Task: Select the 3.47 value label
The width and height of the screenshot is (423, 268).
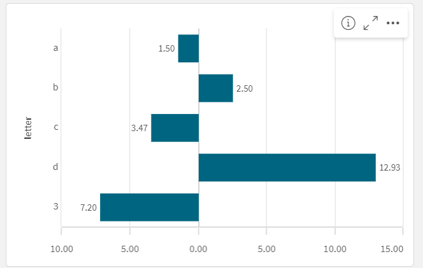Action: [139, 128]
